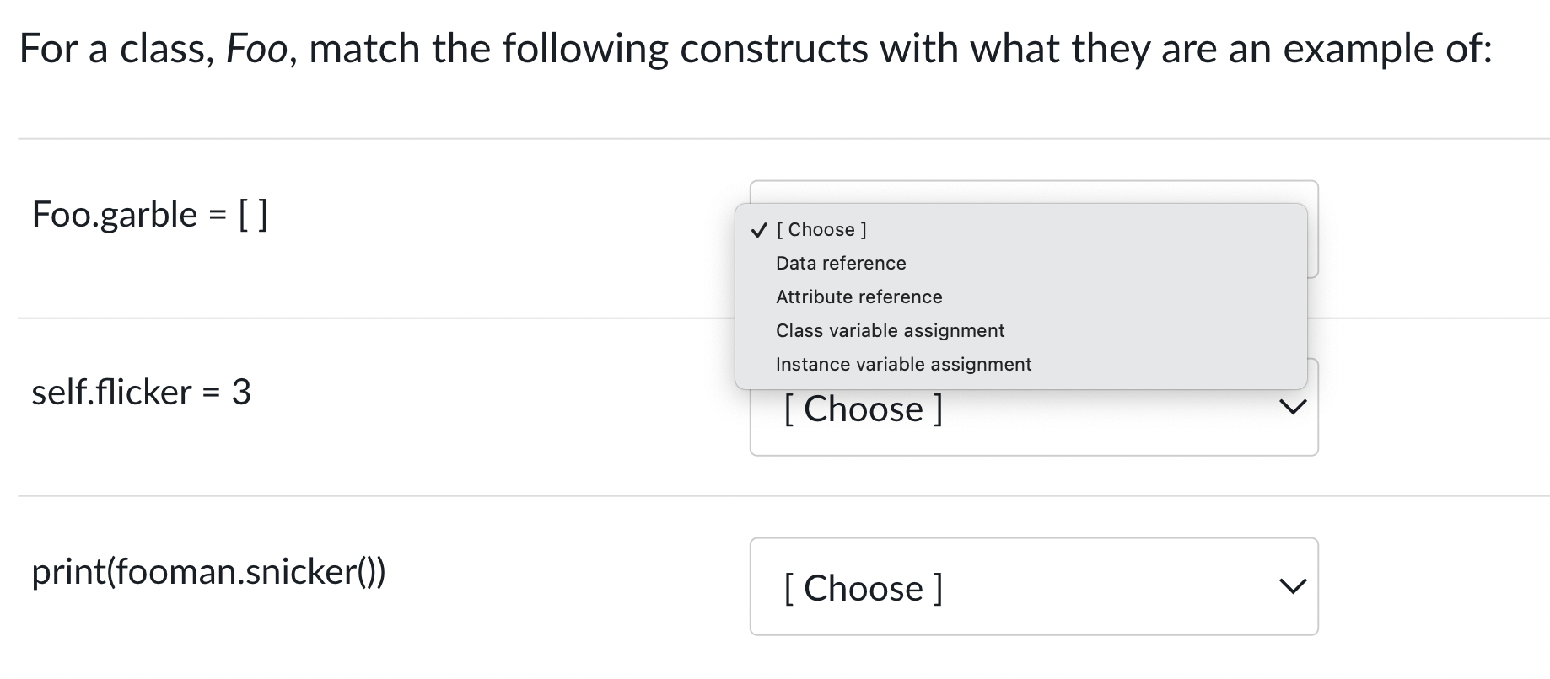Click the print(fooman.snicker()) label
The image size is (1550, 679).
[x=209, y=572]
